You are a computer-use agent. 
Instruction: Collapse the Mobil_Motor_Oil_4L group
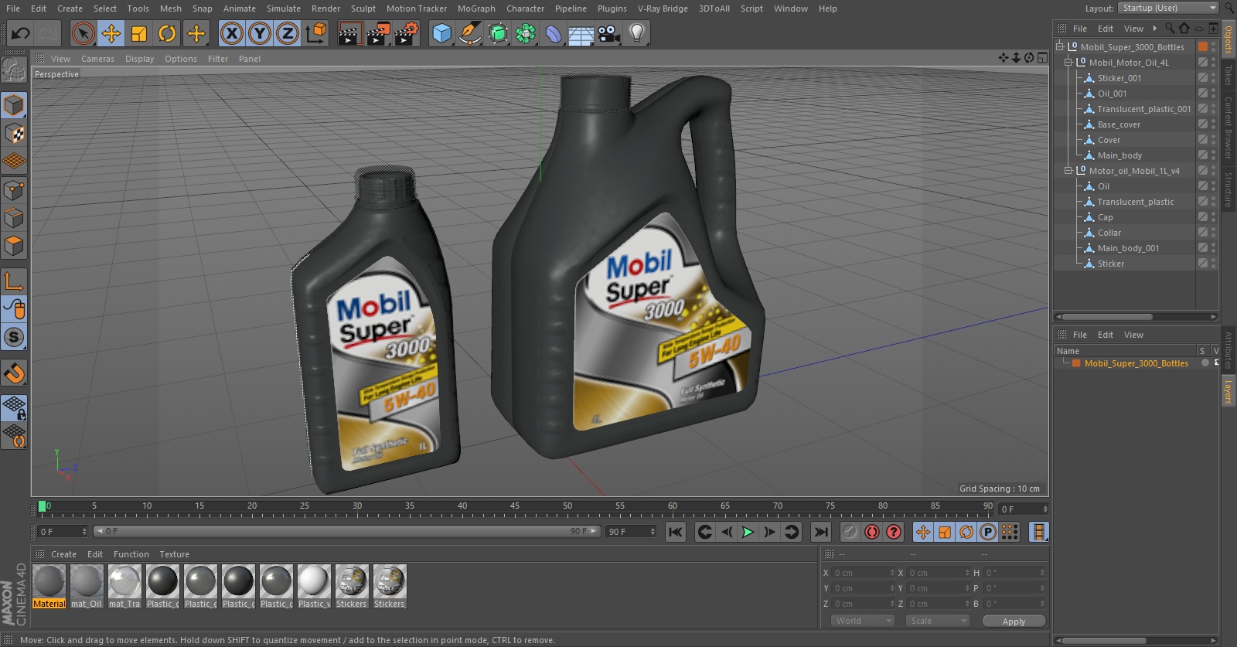tap(1068, 62)
